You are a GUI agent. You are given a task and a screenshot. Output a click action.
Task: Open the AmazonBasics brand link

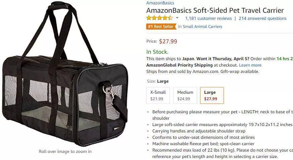160,3
